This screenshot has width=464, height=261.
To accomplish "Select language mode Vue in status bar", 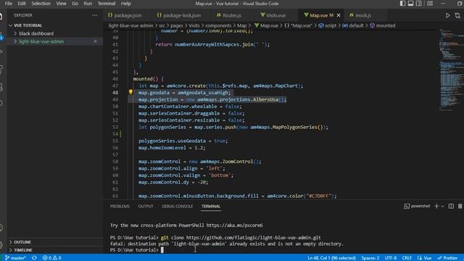I will (x=424, y=258).
